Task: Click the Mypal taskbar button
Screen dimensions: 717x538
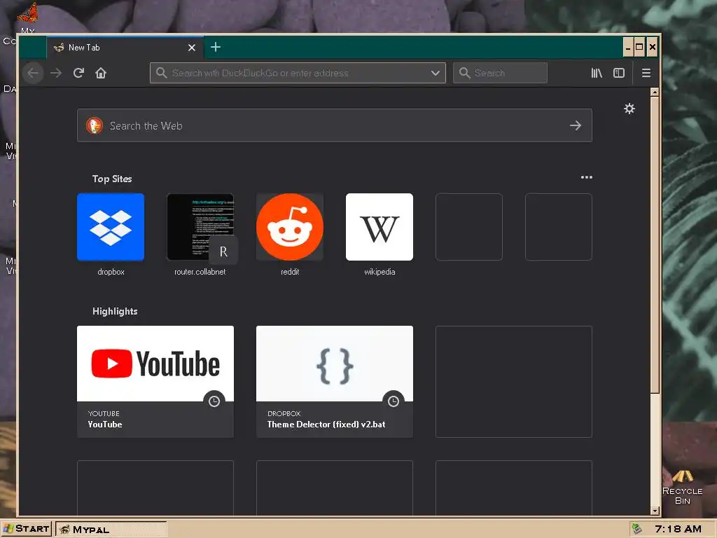Action: tap(111, 530)
